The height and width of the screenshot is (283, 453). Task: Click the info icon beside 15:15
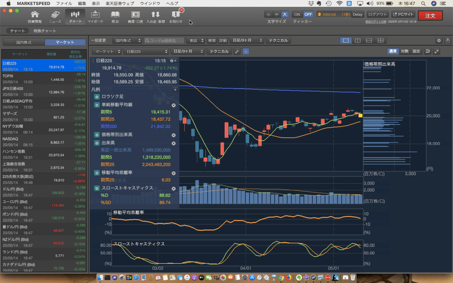pyautogui.click(x=172, y=61)
